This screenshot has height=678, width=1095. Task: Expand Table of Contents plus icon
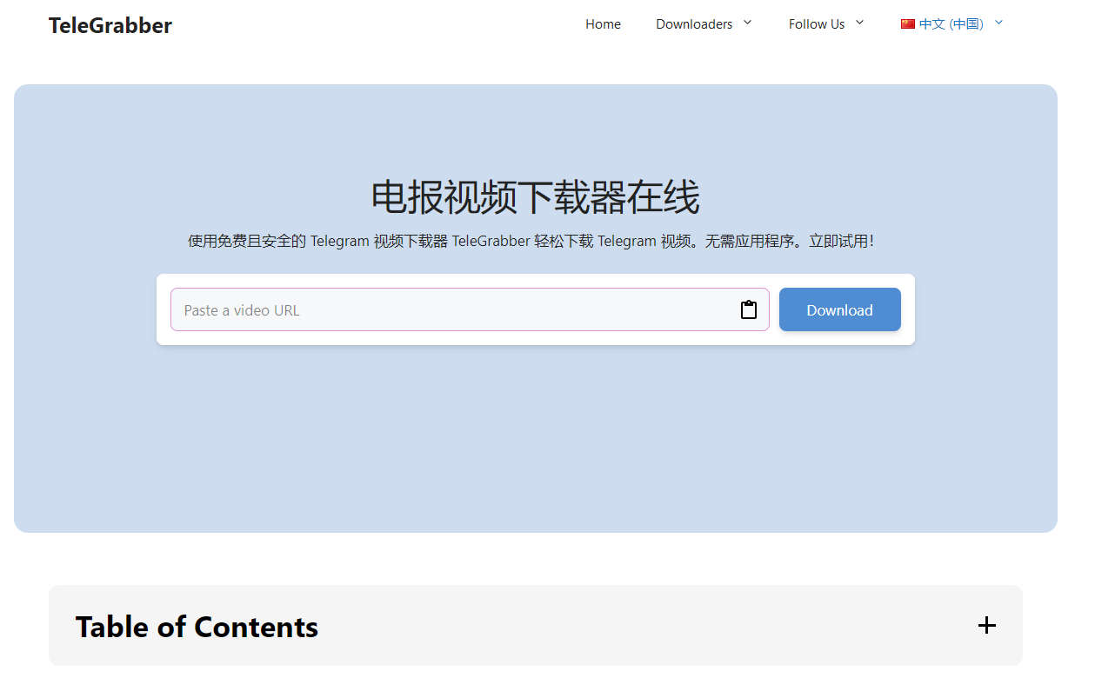(x=986, y=625)
